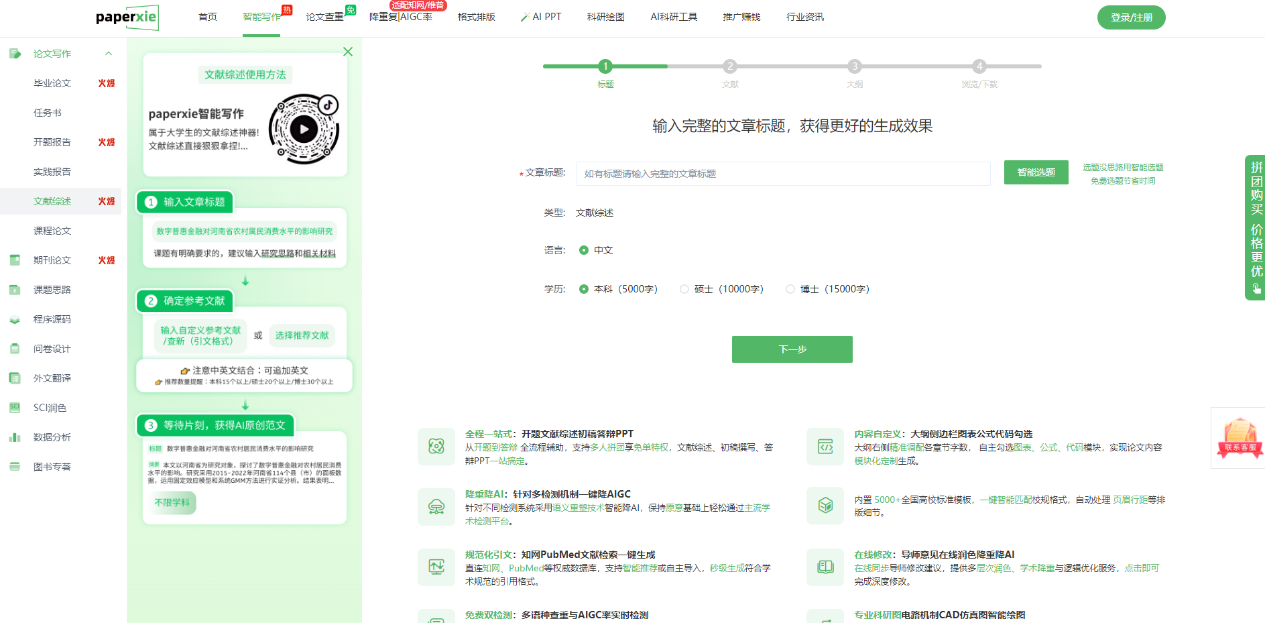Click the 在线修改 book icon
1265x623 pixels.
tap(825, 567)
